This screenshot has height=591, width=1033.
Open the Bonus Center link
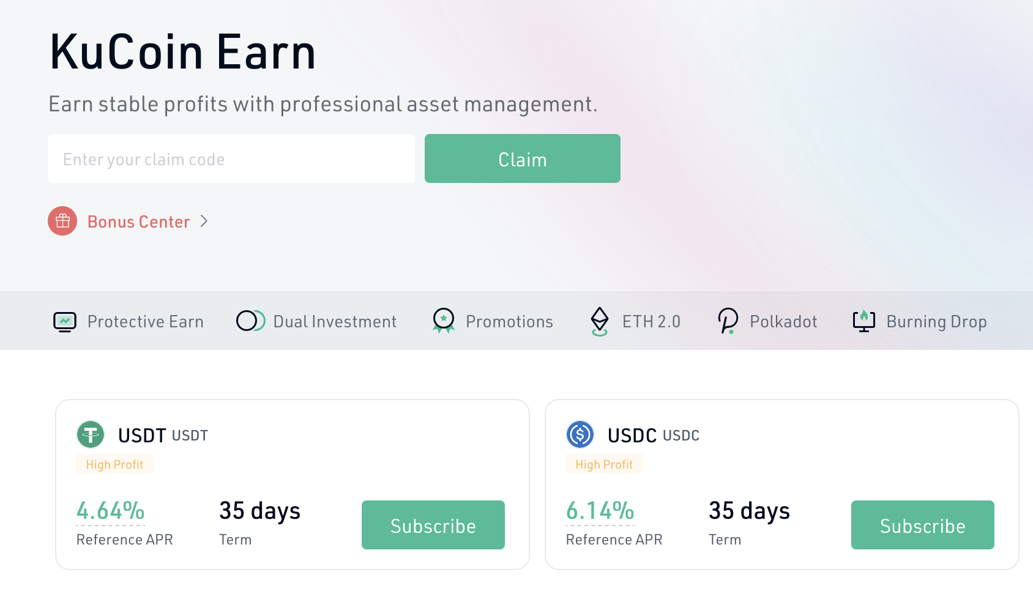coord(139,221)
